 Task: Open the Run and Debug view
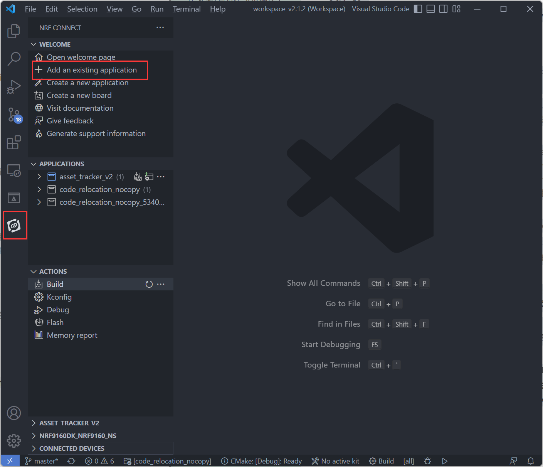[14, 87]
